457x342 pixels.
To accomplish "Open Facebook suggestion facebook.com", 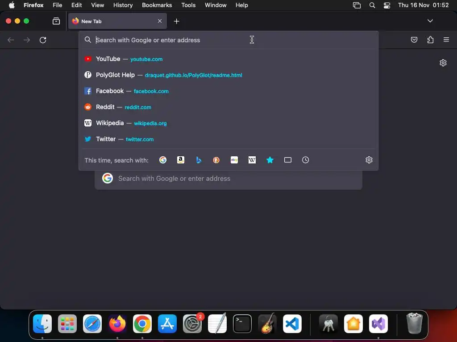I will pos(228,91).
